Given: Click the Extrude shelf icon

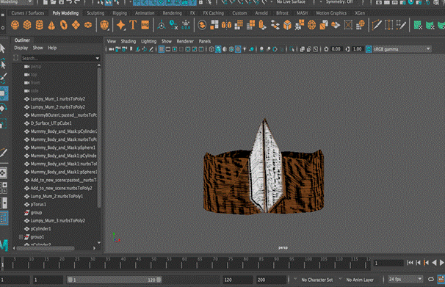Looking at the screenshot, I should pos(262,25).
